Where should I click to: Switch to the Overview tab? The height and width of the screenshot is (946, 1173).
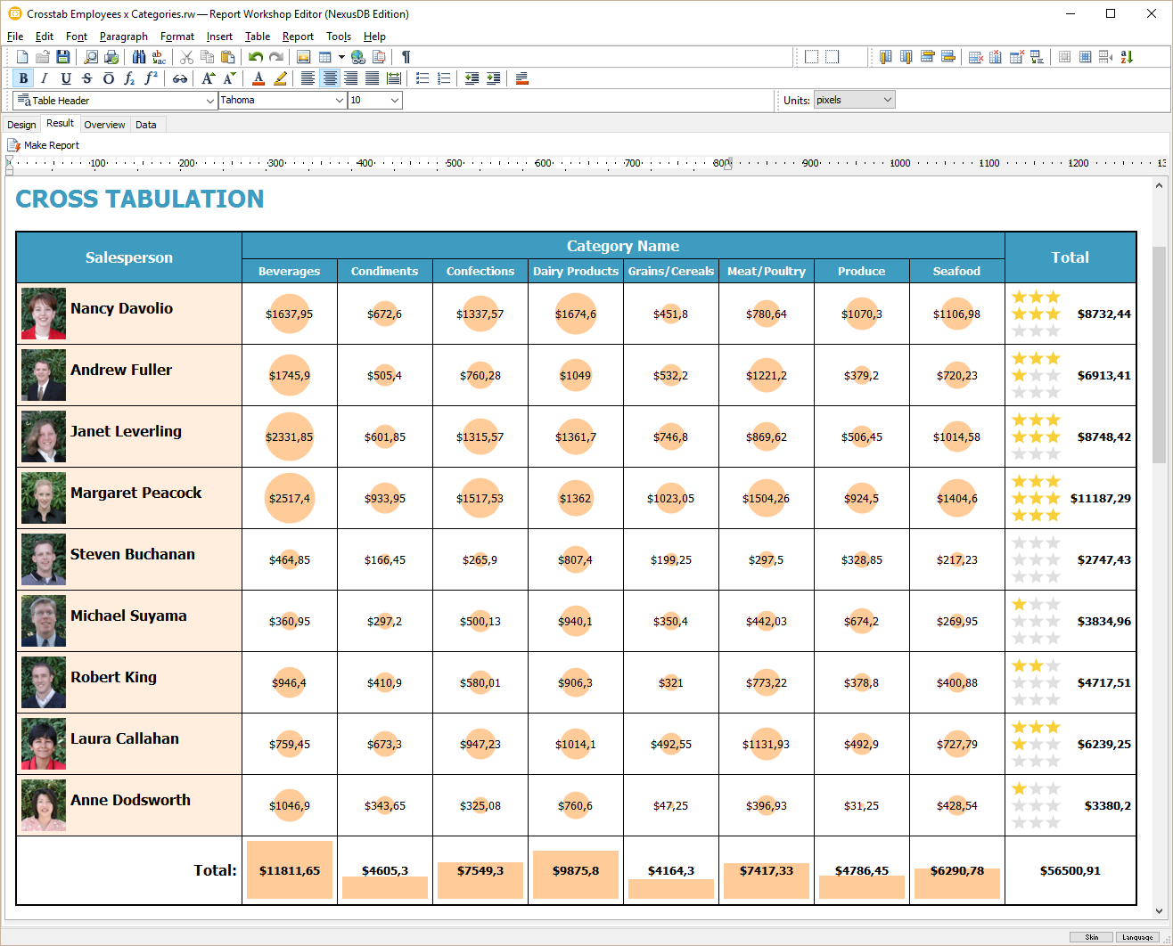pyautogui.click(x=104, y=125)
